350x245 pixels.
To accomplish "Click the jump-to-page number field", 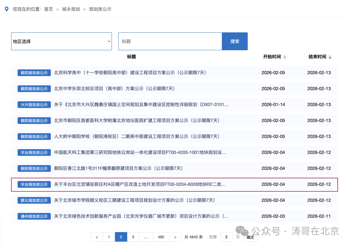I will (x=226, y=237).
